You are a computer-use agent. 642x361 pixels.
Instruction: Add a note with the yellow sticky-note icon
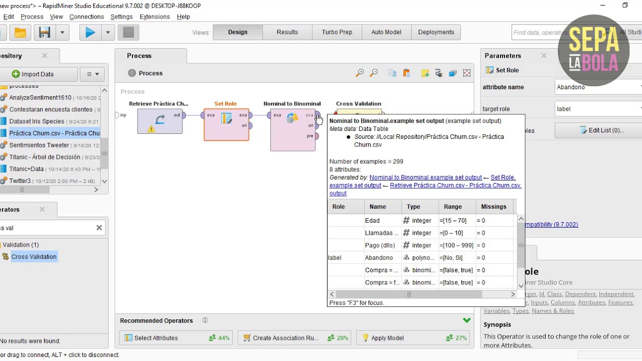[425, 73]
